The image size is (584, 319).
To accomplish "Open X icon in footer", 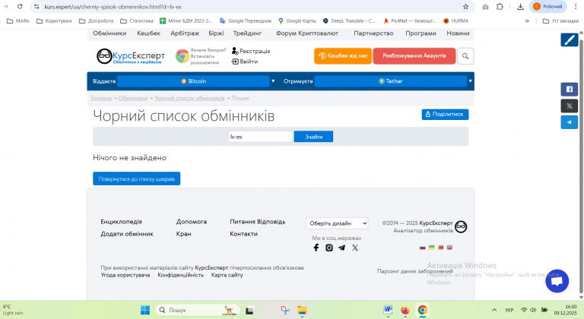I will pyautogui.click(x=355, y=248).
